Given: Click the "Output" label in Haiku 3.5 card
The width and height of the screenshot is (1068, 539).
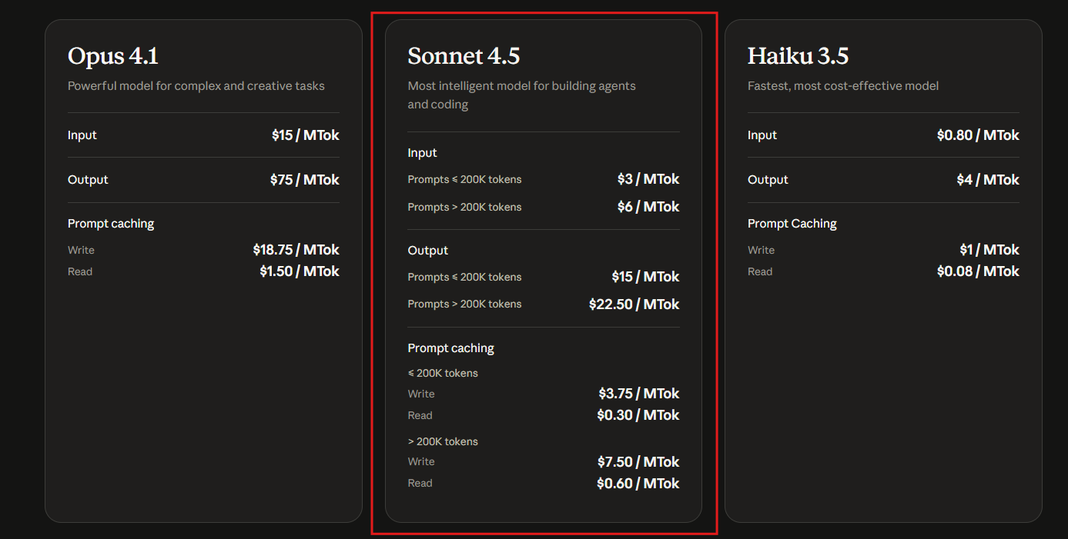Looking at the screenshot, I should click(x=768, y=180).
